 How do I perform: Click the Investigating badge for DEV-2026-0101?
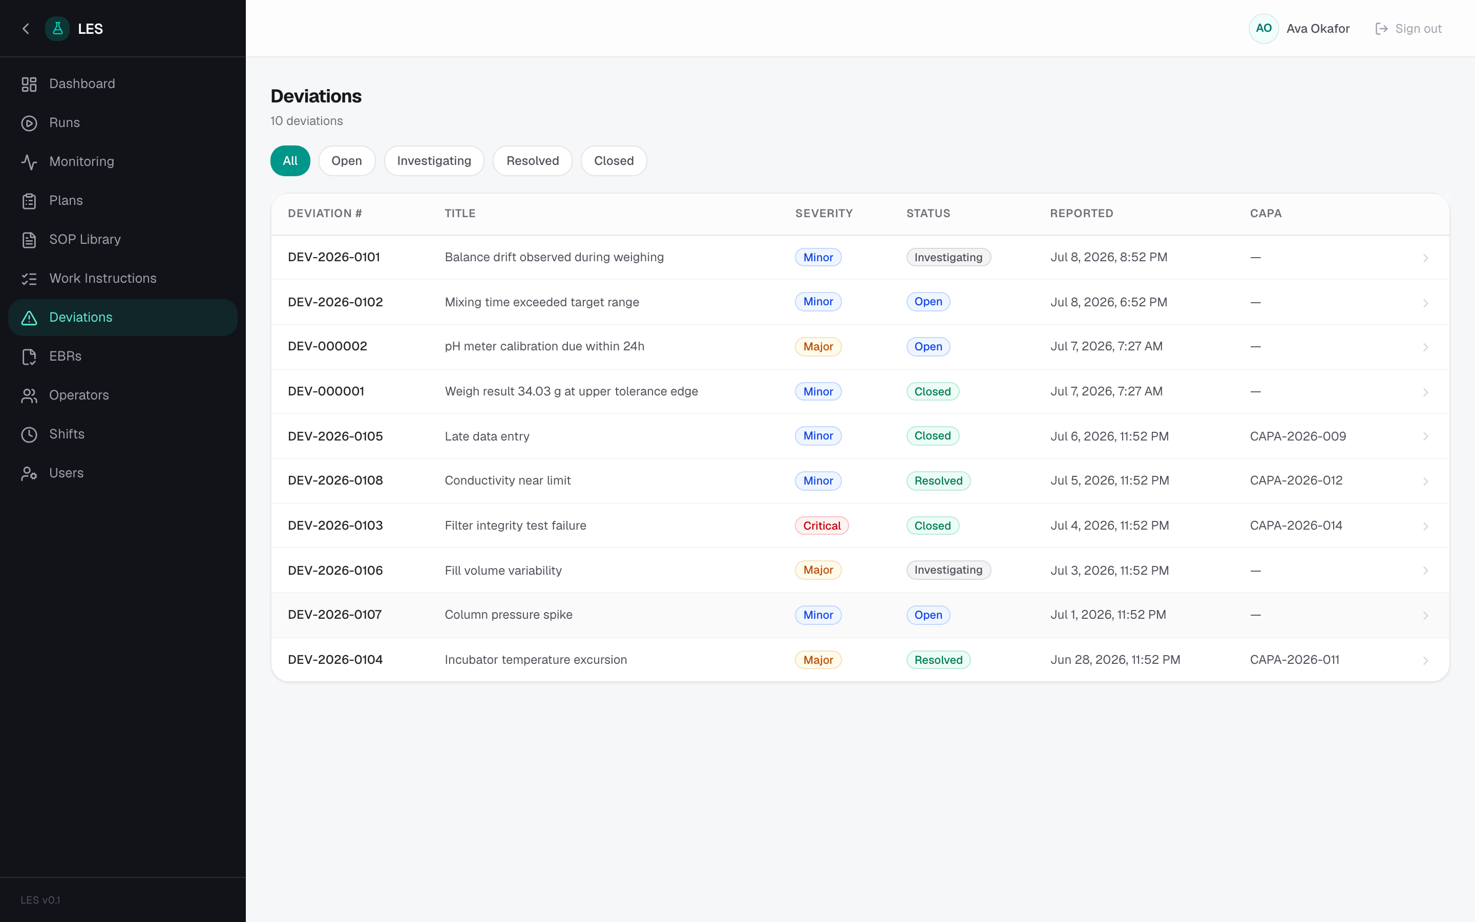point(949,257)
